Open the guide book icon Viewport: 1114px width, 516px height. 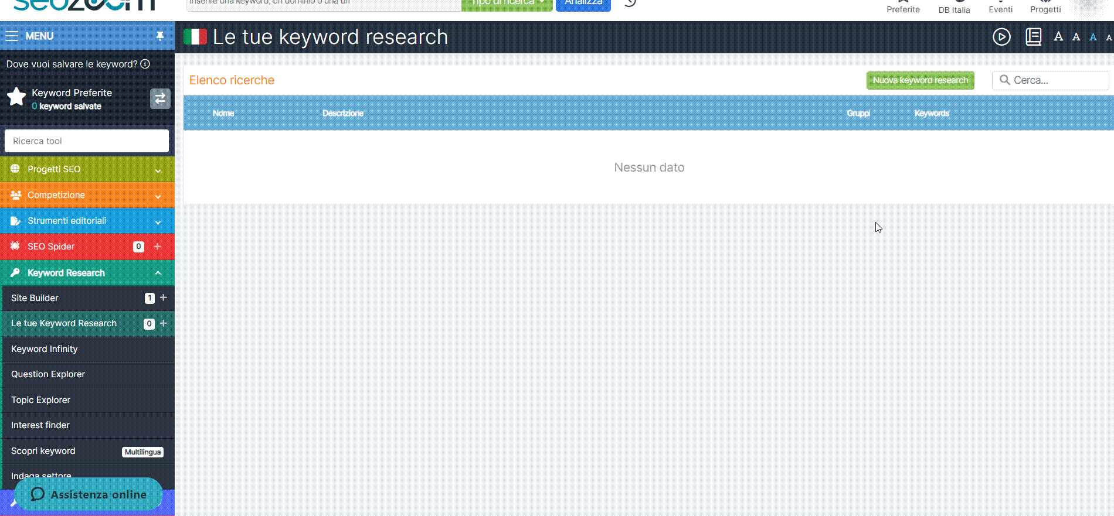[1033, 37]
